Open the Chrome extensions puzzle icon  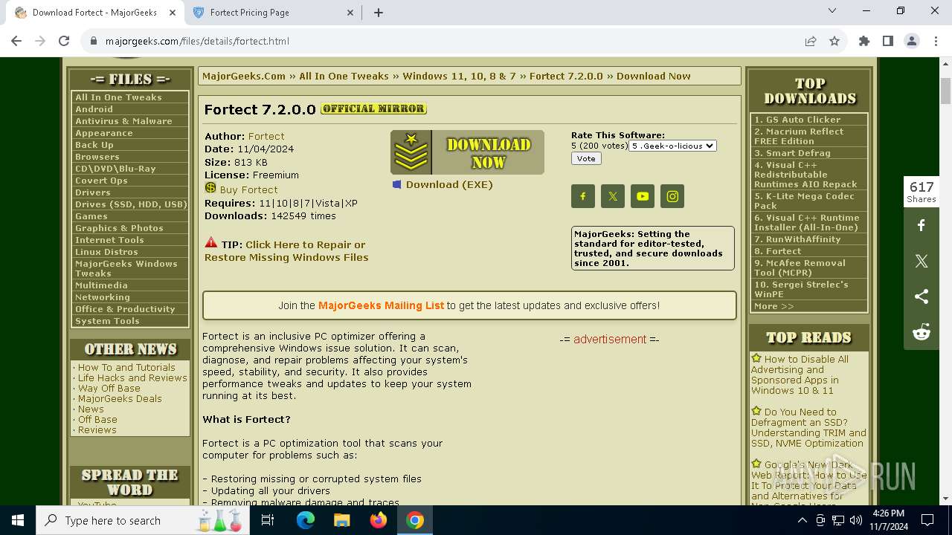(864, 41)
